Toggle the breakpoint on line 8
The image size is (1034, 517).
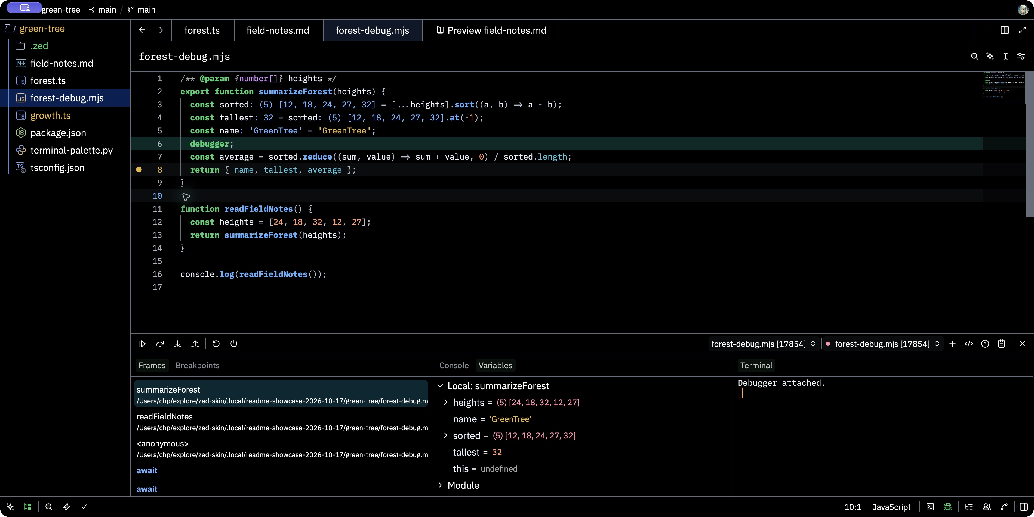(x=139, y=170)
